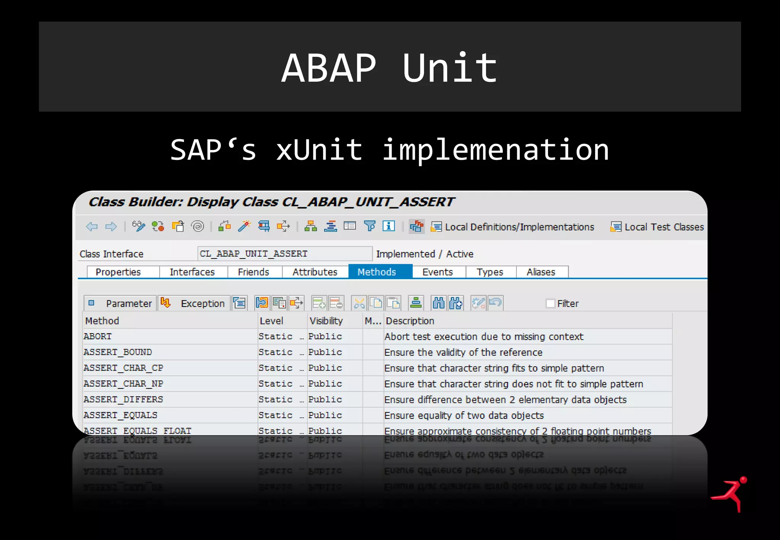Insert a row with the green-plus row icon
The height and width of the screenshot is (540, 780).
point(319,303)
